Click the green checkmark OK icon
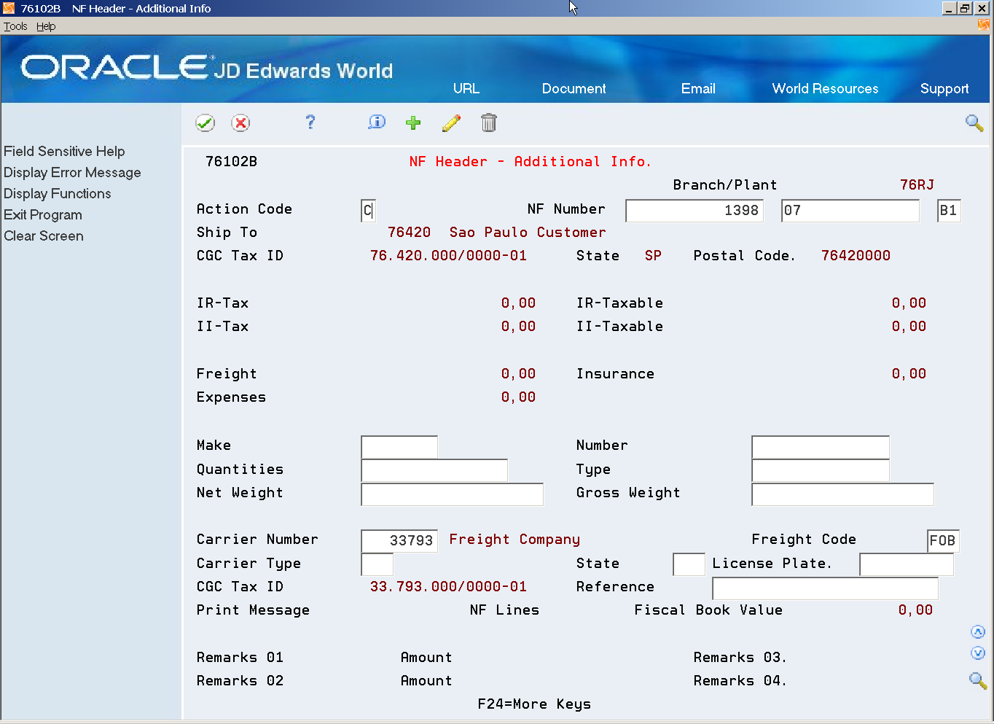Viewport: 994px width, 724px height. [206, 123]
